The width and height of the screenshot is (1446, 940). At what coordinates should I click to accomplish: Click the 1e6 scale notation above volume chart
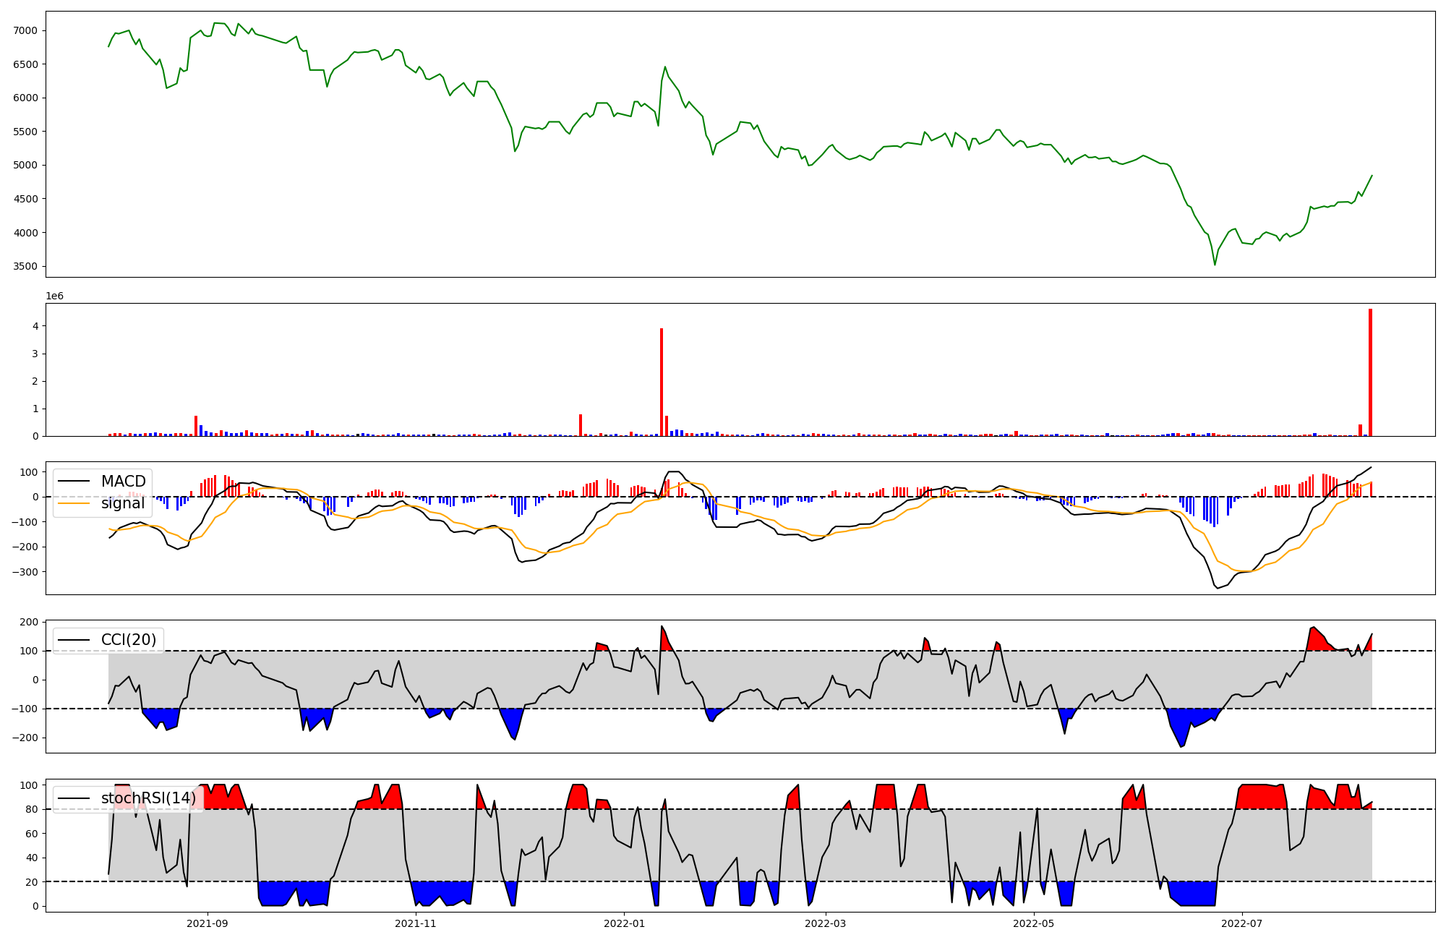click(55, 296)
